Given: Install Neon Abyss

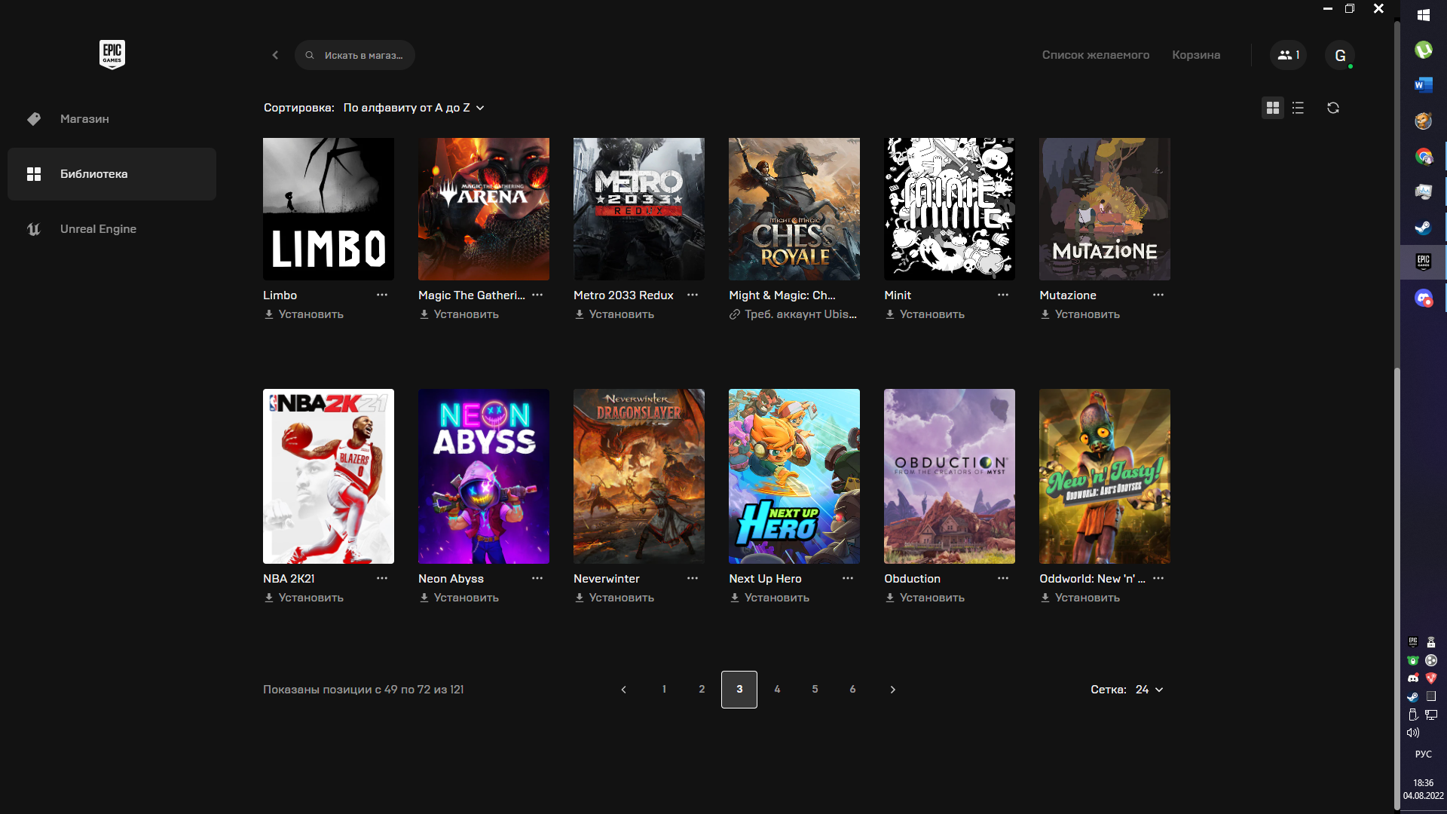Looking at the screenshot, I should [x=459, y=598].
